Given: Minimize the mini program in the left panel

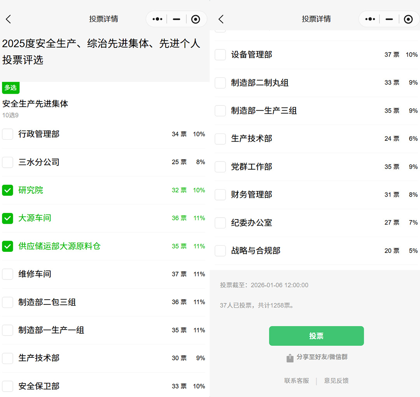Looking at the screenshot, I should pyautogui.click(x=177, y=19).
